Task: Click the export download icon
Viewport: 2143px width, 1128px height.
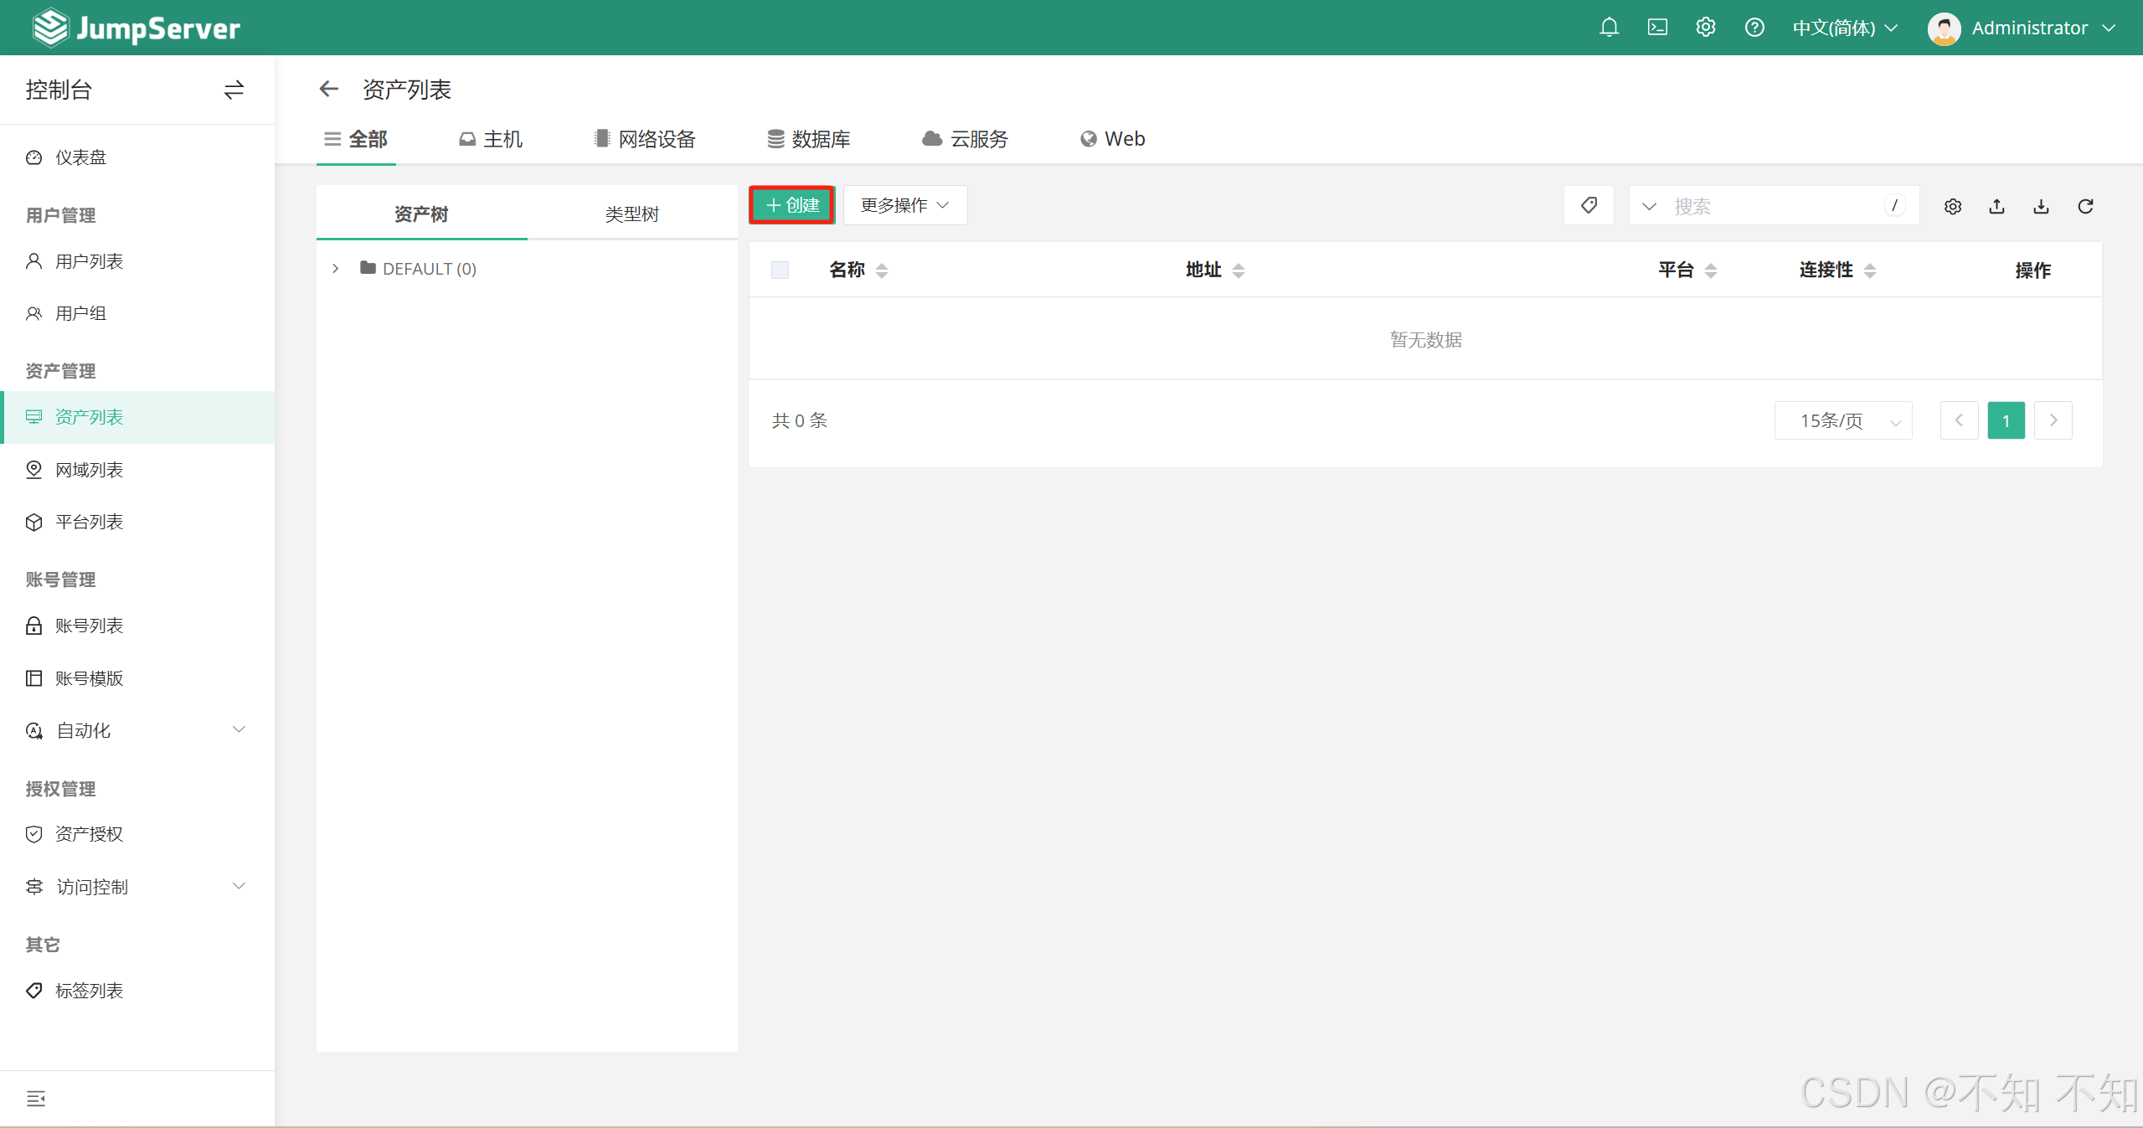Action: [x=2041, y=206]
